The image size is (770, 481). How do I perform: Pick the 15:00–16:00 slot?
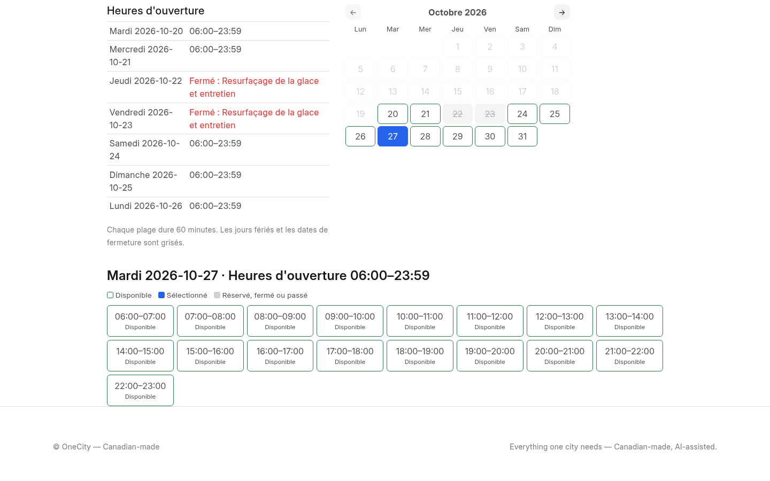pos(210,355)
